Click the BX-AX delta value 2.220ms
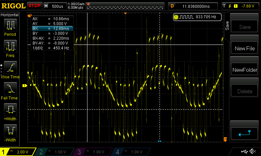Screen dimensions: 261x156 click(61, 38)
